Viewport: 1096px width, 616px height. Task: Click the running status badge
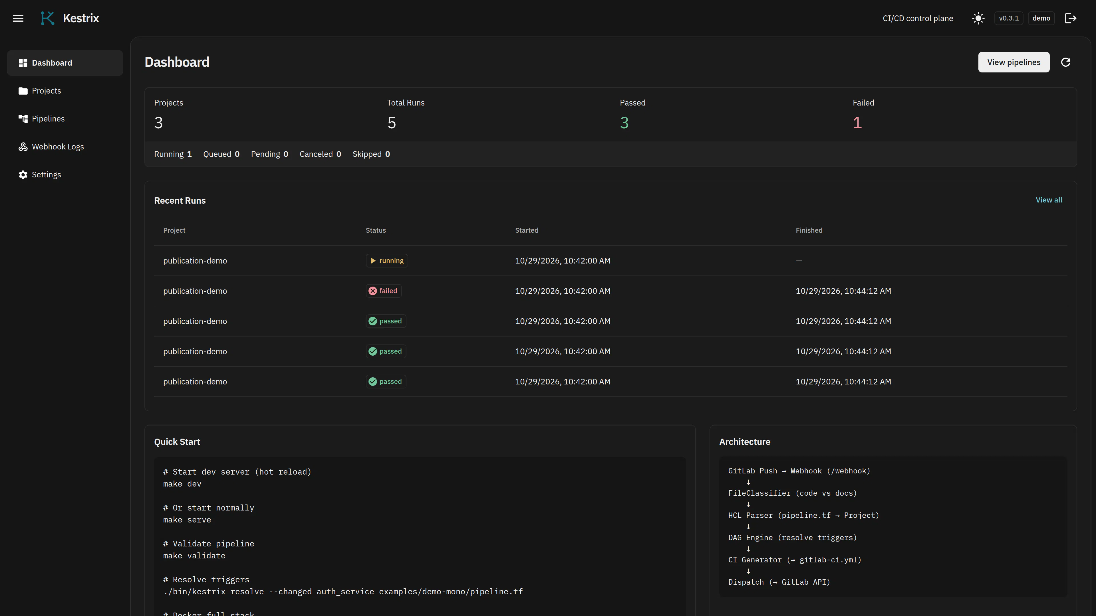tap(387, 261)
